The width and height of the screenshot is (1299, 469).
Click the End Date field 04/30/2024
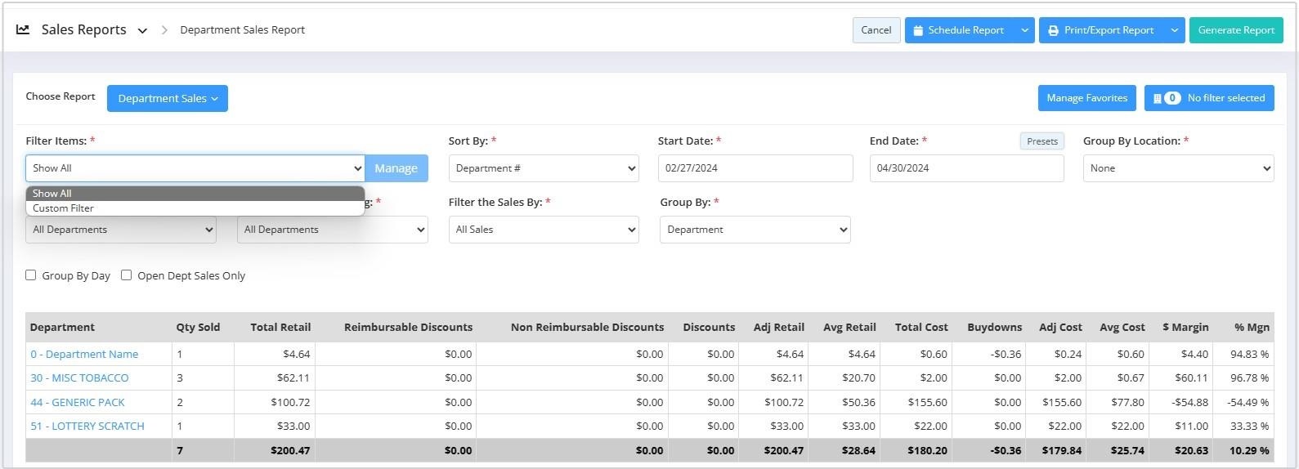(966, 168)
